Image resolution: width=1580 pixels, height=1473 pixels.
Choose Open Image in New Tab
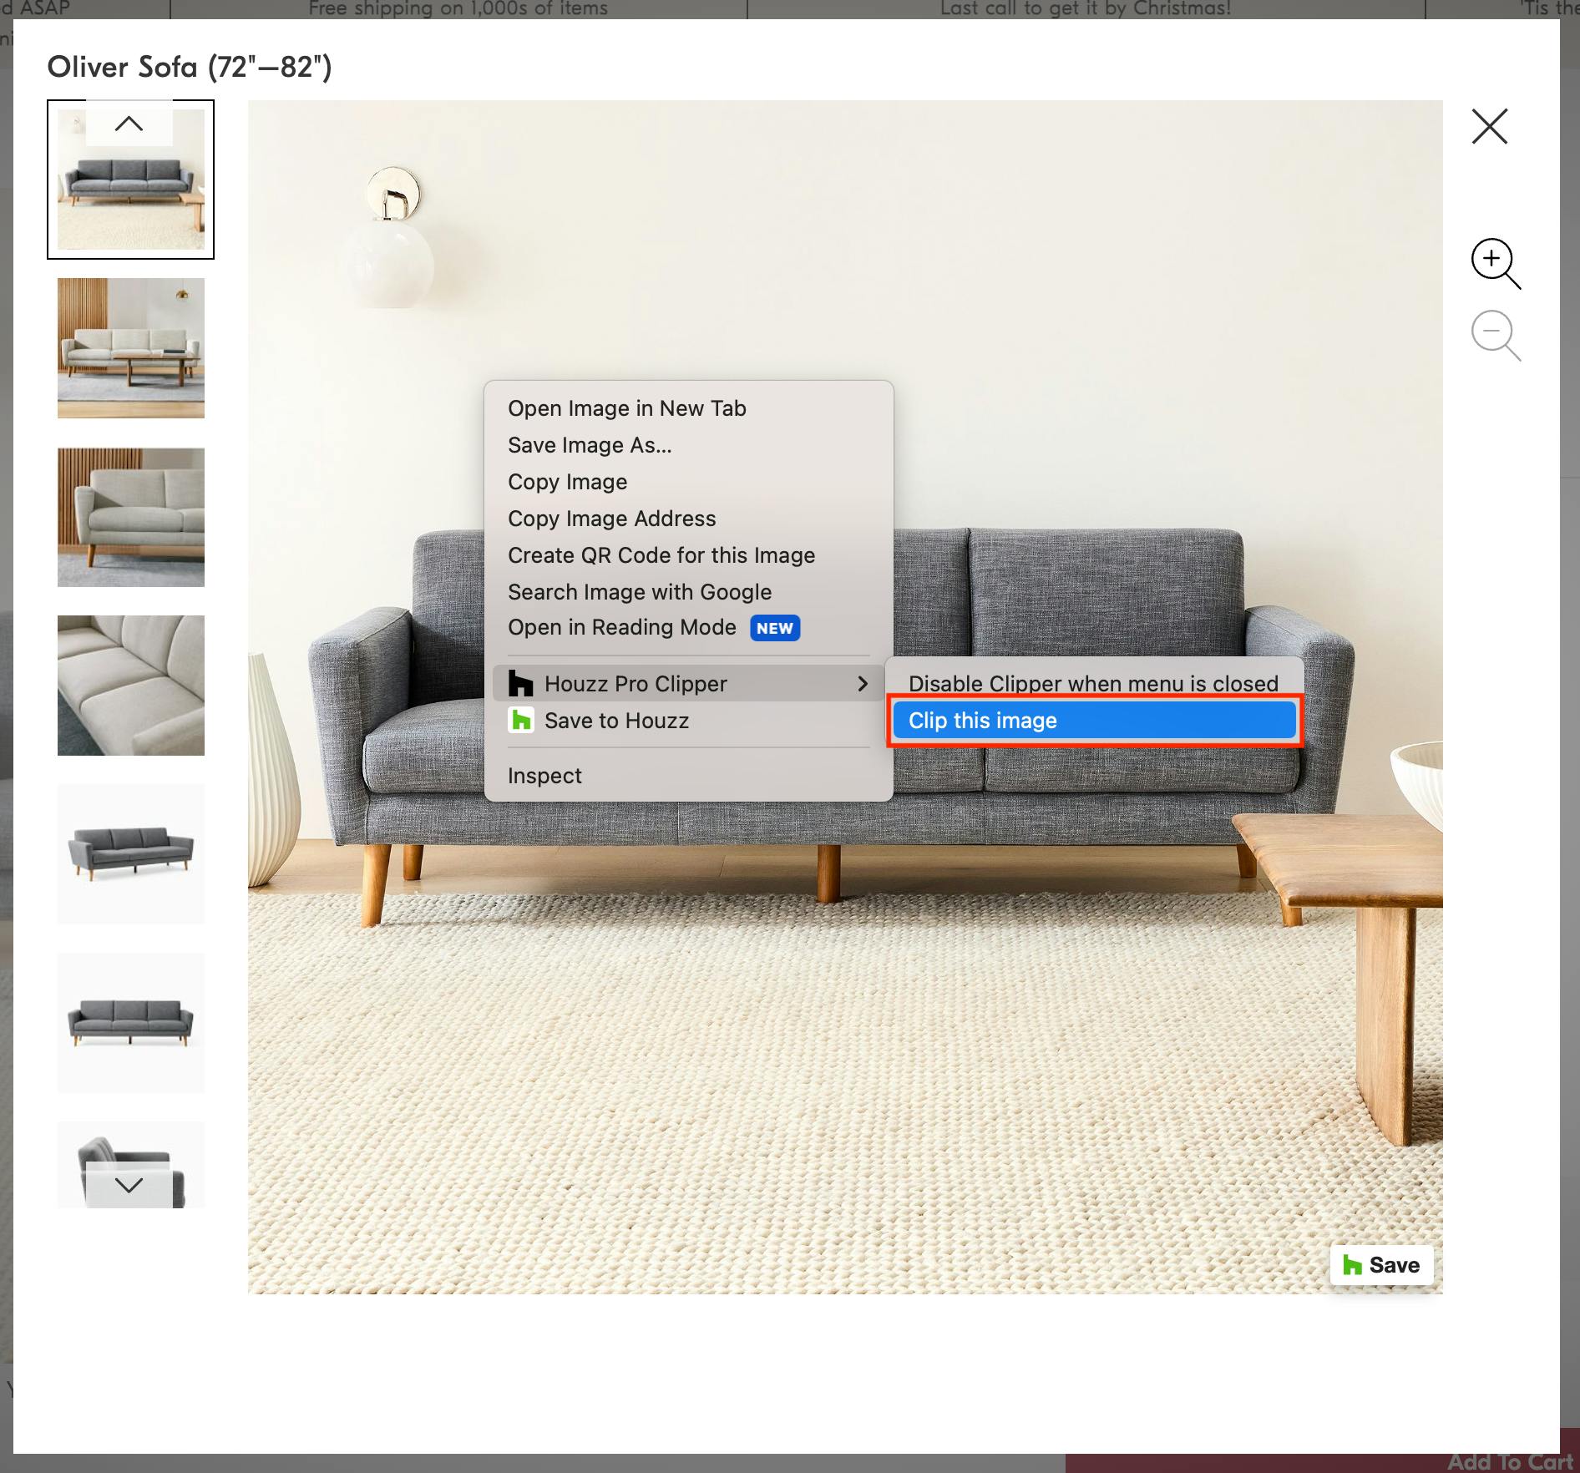(626, 408)
